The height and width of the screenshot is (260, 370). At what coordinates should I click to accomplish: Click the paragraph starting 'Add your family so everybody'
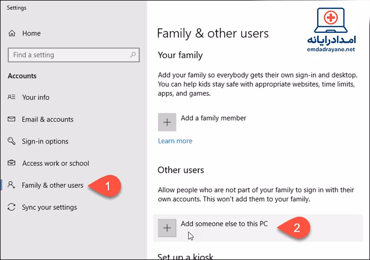[258, 84]
